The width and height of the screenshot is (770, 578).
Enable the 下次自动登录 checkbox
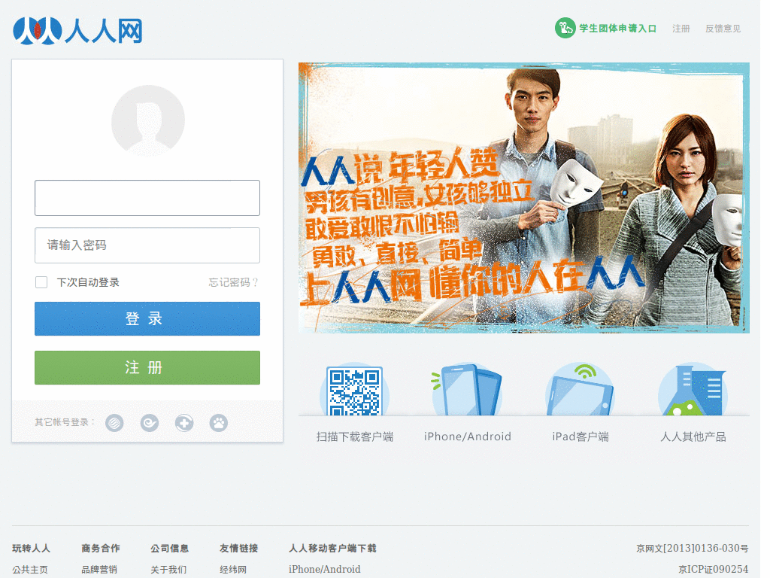[x=41, y=282]
